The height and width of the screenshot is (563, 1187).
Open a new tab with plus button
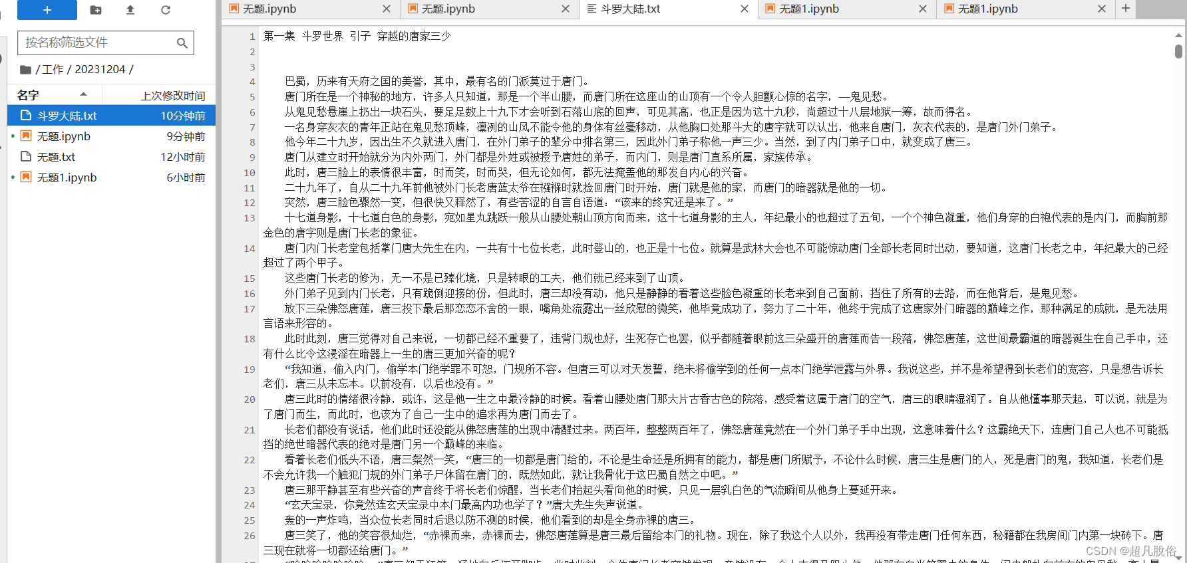tap(1126, 9)
